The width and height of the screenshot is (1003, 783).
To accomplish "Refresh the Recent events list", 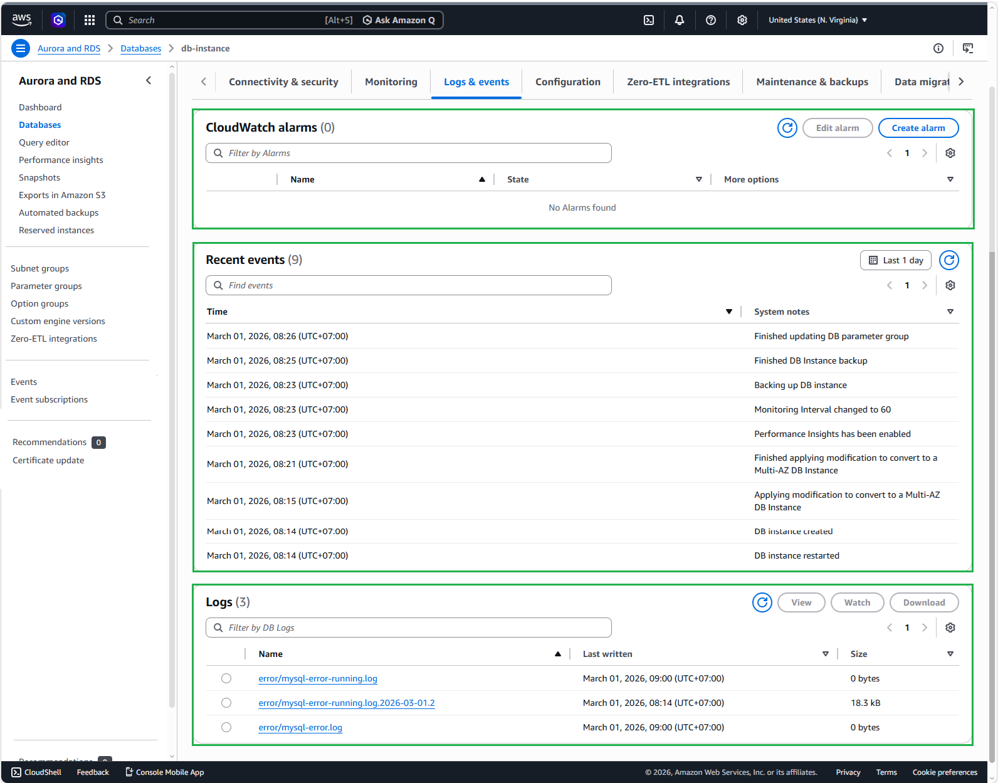I will pos(949,260).
